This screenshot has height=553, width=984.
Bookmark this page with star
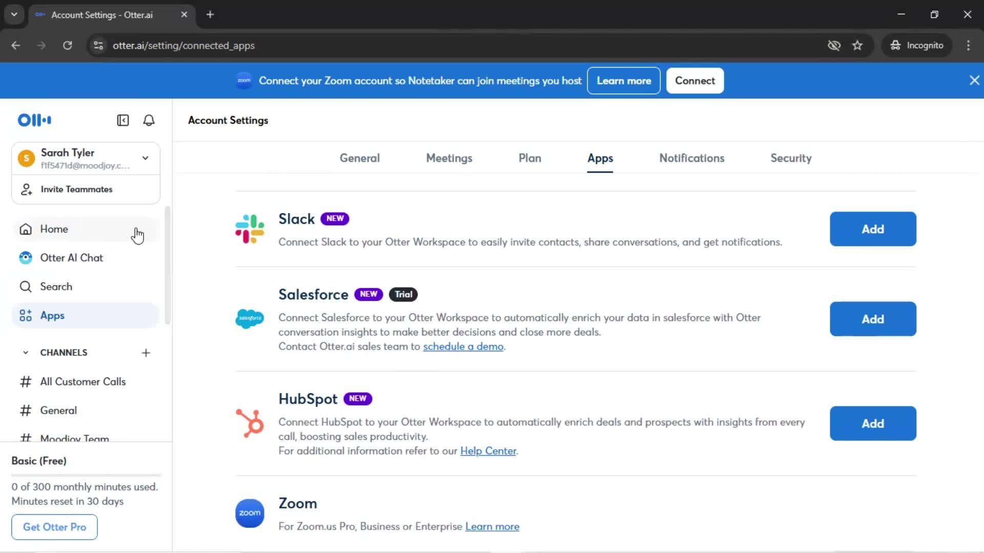[857, 46]
